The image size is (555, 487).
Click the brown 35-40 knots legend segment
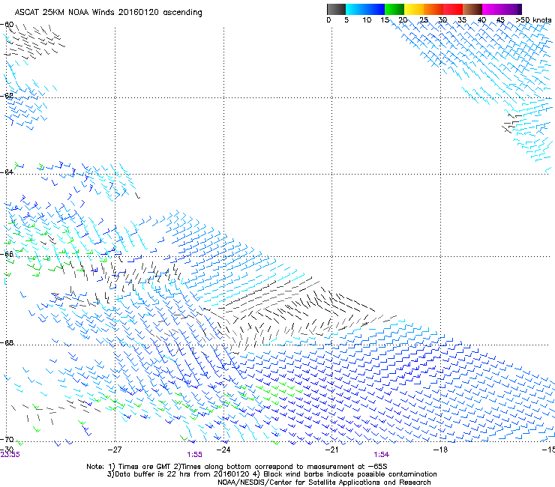pyautogui.click(x=472, y=9)
